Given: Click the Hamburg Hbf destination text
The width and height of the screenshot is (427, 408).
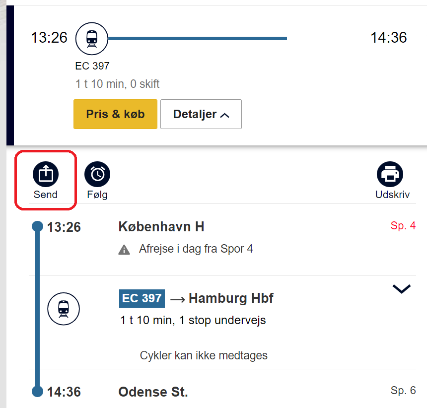Looking at the screenshot, I should [x=231, y=298].
